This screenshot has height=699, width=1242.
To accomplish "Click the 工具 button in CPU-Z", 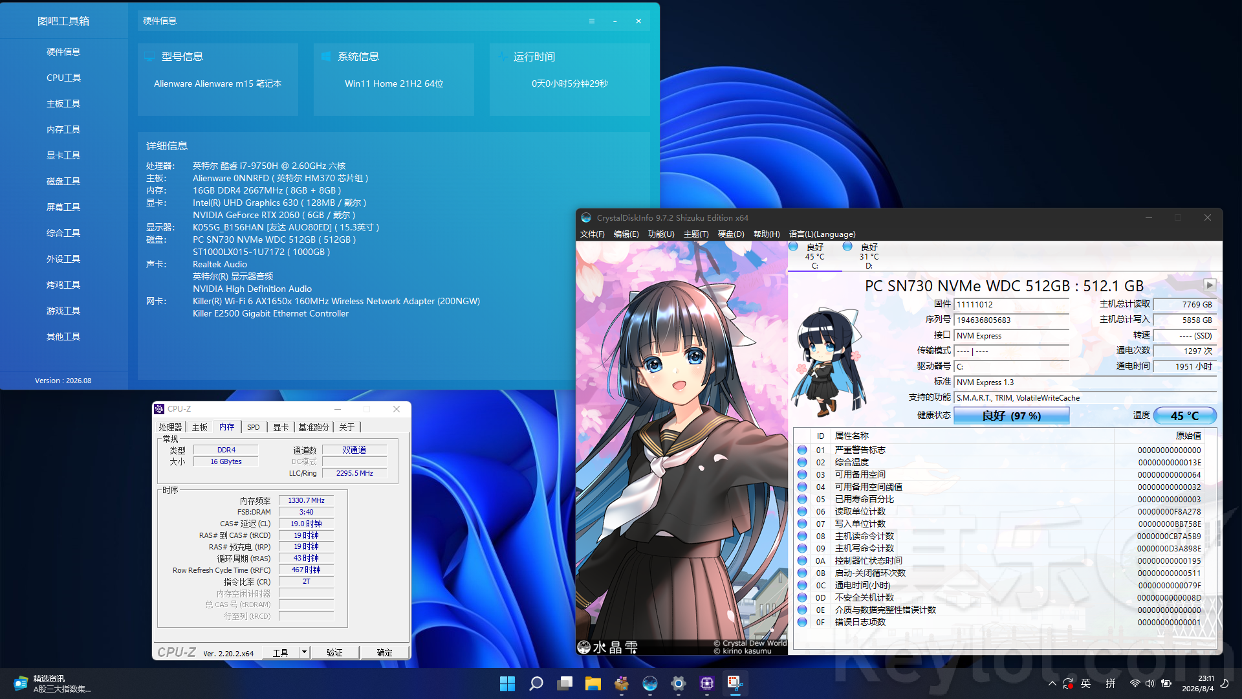I will 281,652.
